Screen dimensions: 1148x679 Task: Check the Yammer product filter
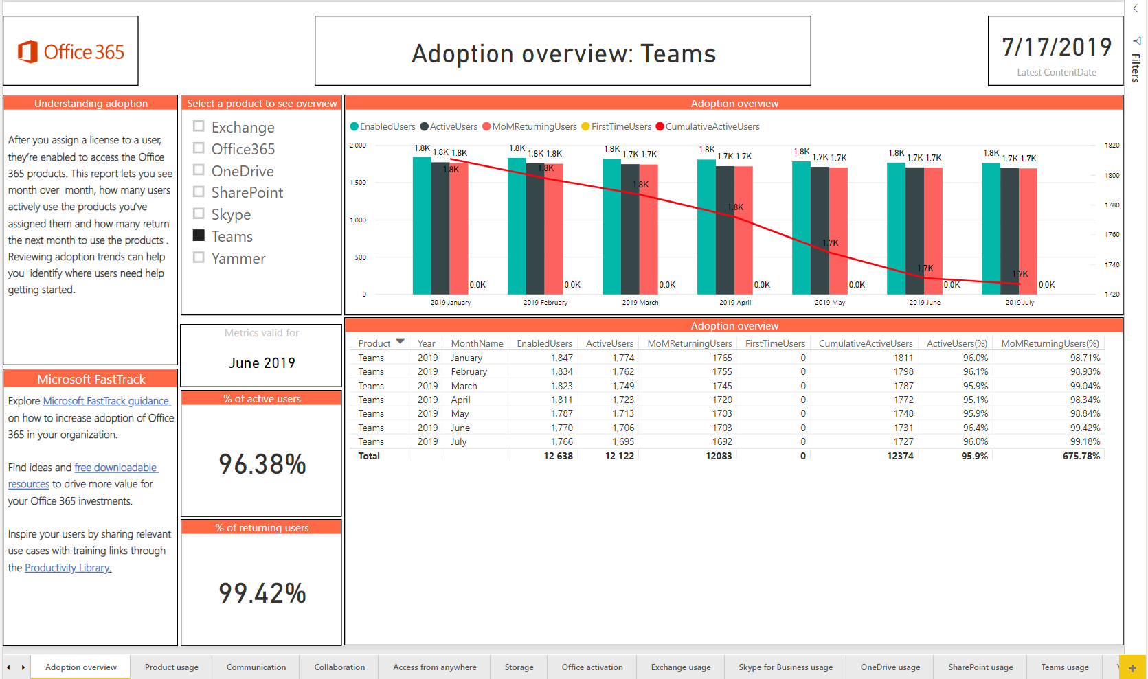pyautogui.click(x=199, y=257)
